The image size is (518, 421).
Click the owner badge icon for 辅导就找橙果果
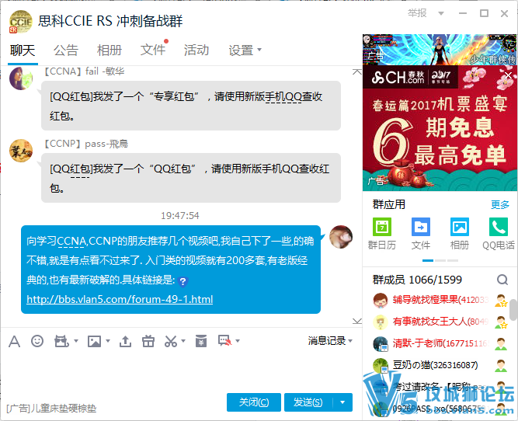coord(501,301)
